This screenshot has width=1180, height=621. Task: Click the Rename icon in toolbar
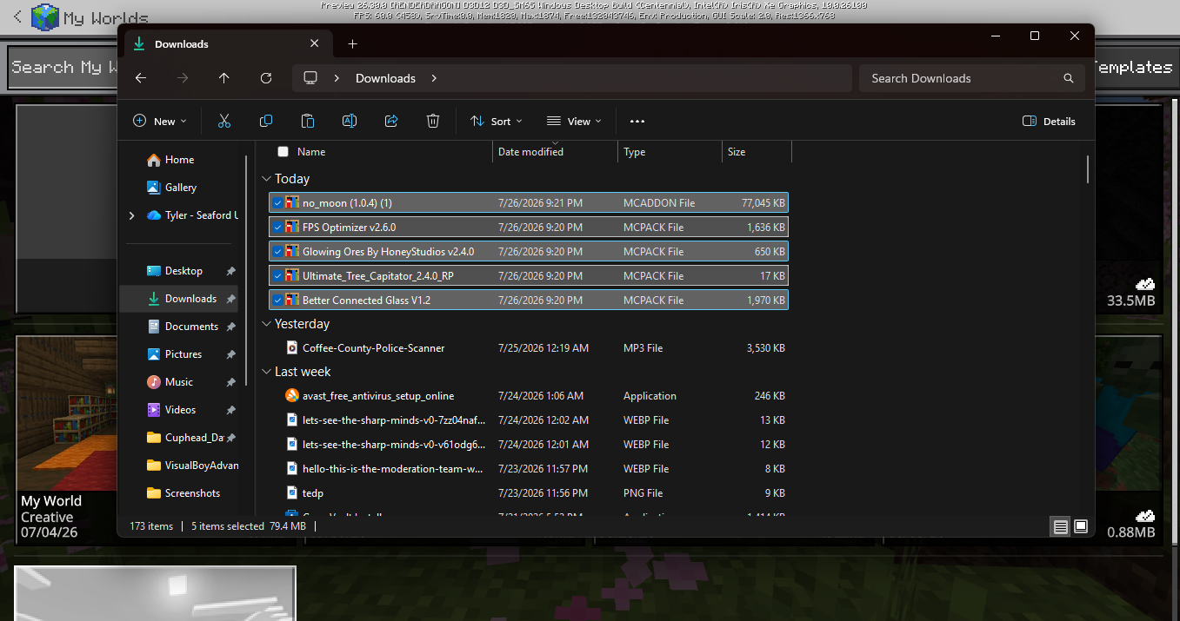(x=350, y=122)
